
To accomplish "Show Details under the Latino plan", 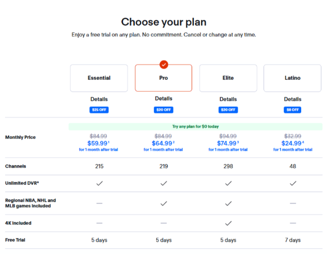I will click(x=293, y=99).
